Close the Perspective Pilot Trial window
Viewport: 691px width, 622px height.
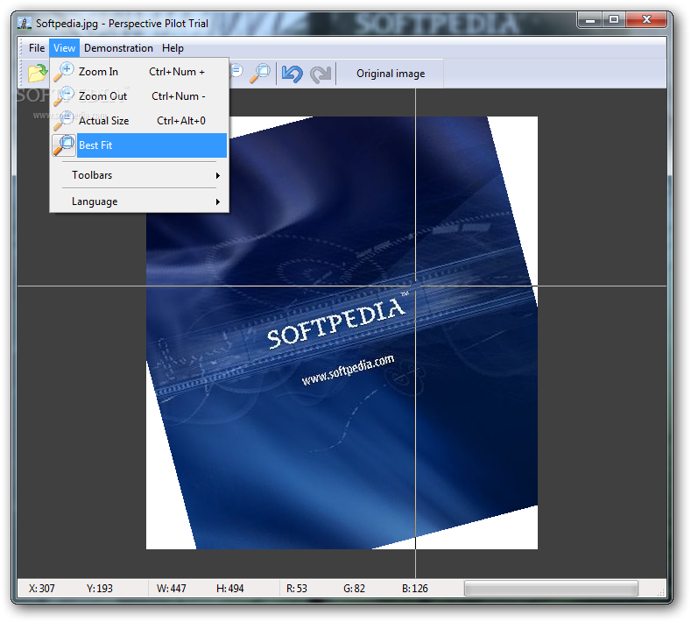pyautogui.click(x=647, y=19)
